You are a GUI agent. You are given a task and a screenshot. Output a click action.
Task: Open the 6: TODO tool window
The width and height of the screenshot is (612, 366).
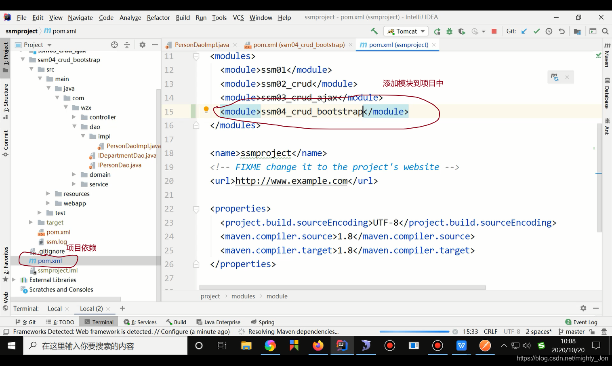click(60, 322)
